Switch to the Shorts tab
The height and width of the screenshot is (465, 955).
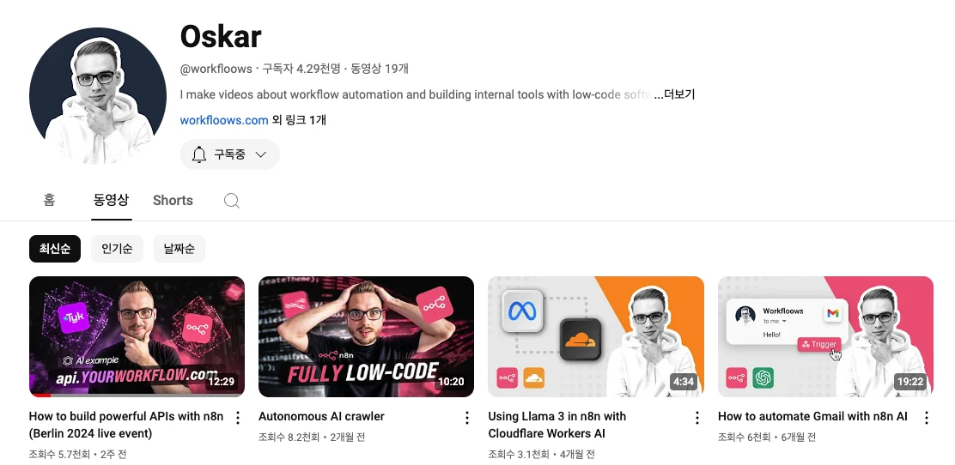tap(173, 200)
